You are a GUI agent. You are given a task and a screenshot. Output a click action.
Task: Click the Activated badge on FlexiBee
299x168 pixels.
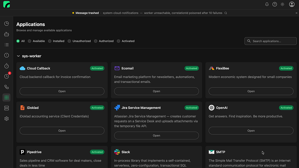click(x=286, y=68)
